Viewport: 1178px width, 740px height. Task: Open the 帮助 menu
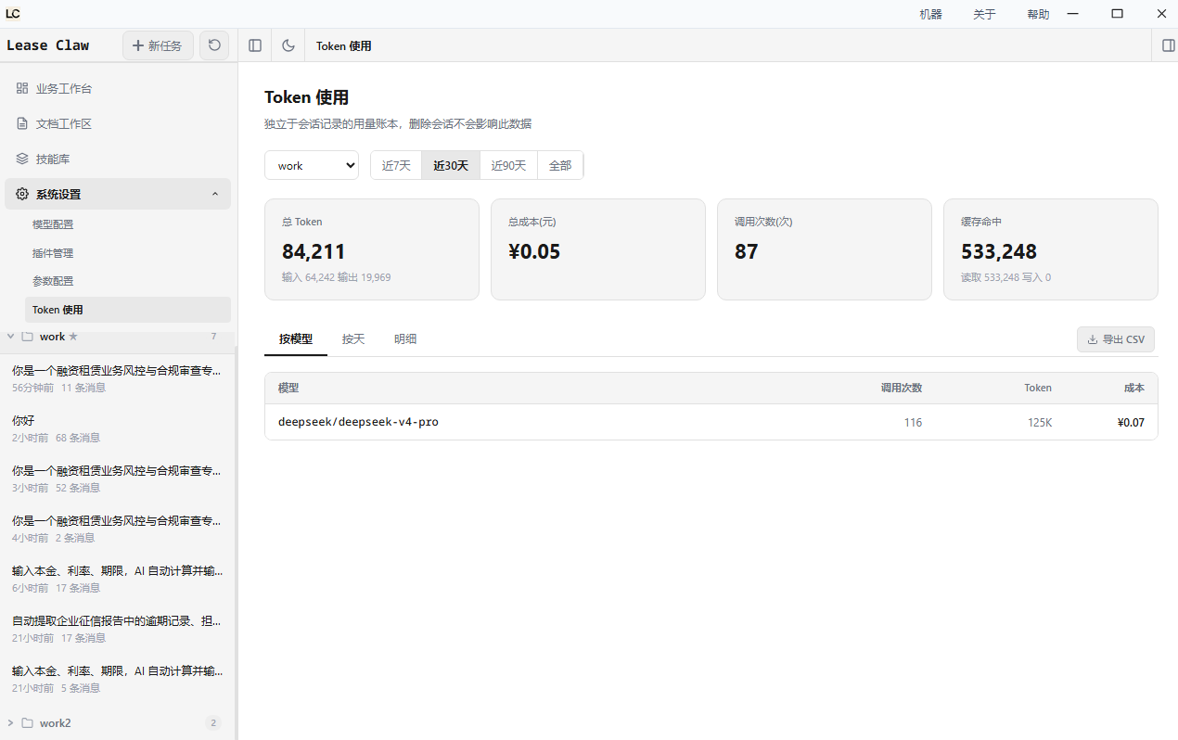coord(1038,14)
